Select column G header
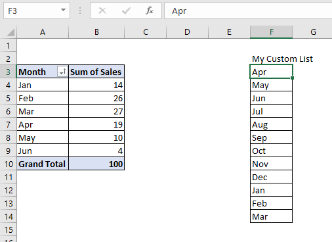Image resolution: width=332 pixels, height=242 pixels. 313,32
